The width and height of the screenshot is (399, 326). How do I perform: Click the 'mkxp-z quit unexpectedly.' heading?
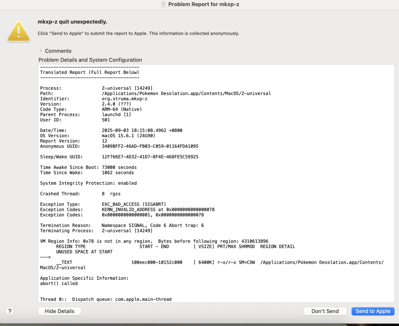tap(73, 22)
